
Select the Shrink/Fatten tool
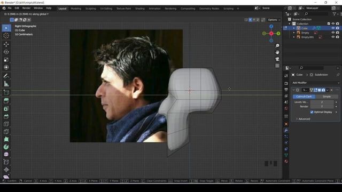point(6,170)
